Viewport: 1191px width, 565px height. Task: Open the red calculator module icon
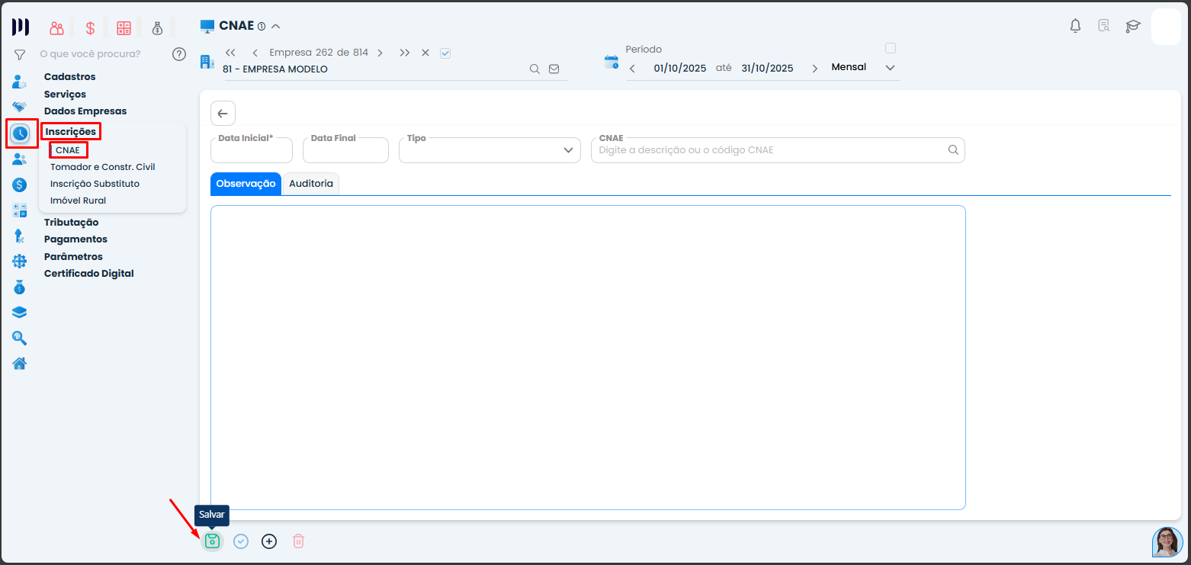coord(124,28)
